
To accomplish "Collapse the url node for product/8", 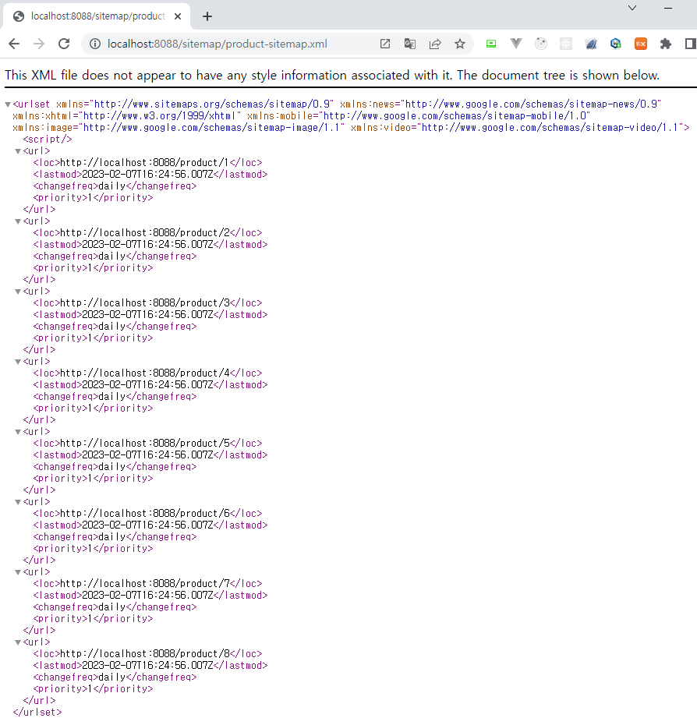I will point(18,642).
